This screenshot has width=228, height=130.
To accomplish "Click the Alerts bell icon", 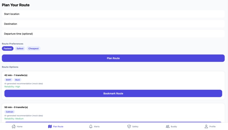I will click(x=91, y=126).
